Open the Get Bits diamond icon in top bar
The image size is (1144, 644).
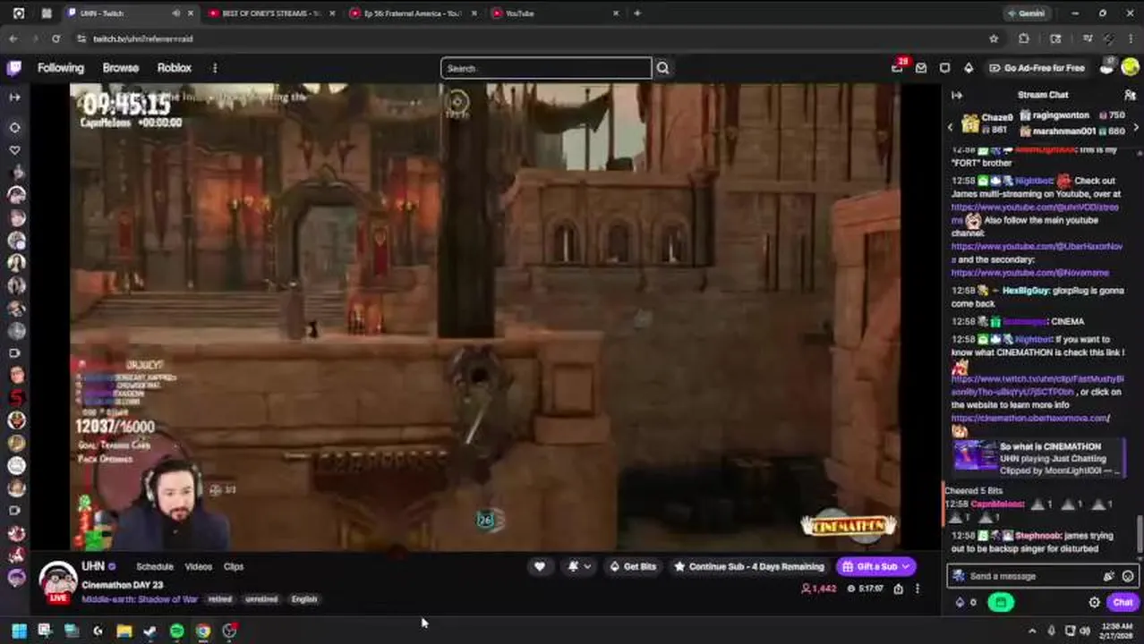click(969, 68)
